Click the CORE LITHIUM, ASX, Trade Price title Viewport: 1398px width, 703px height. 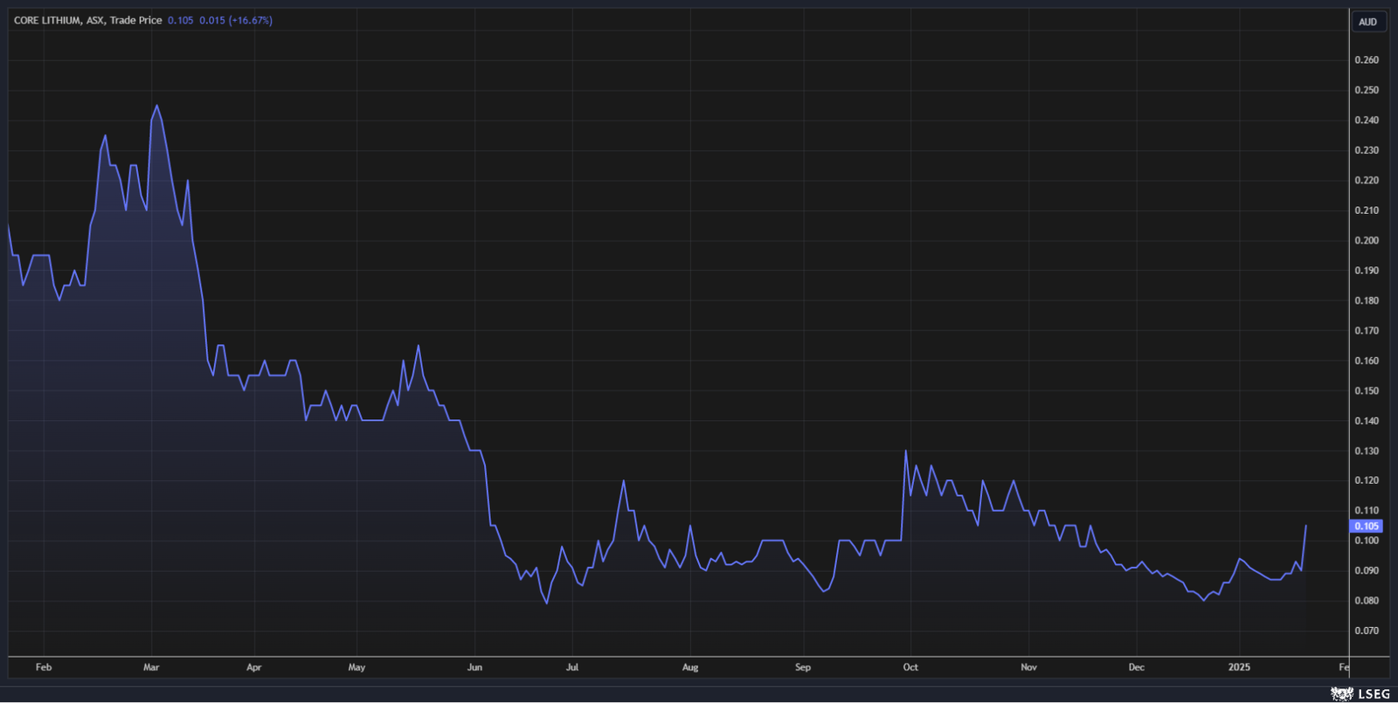click(x=88, y=20)
